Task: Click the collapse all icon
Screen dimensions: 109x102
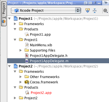Action: [x=94, y=11]
